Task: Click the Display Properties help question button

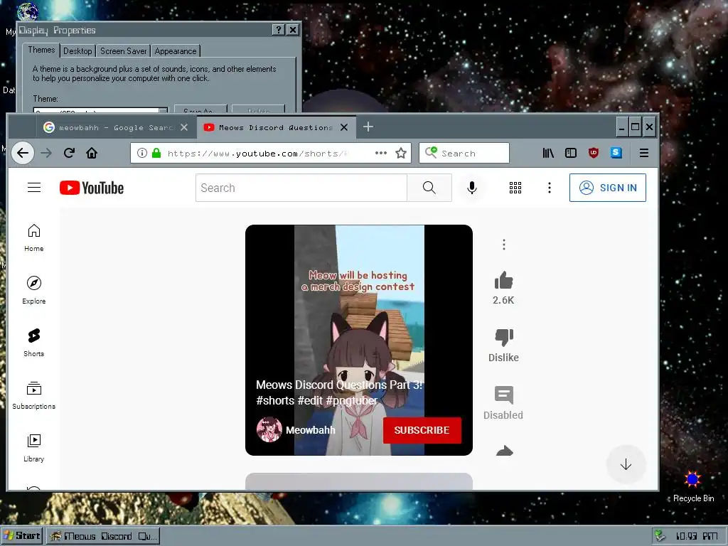Action: click(x=278, y=30)
